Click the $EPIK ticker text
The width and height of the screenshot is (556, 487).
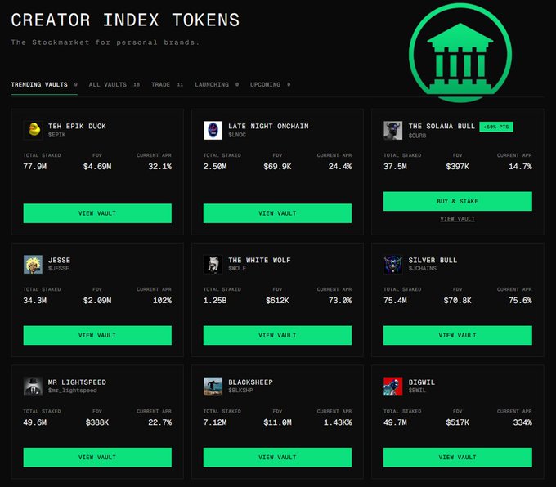pos(56,135)
